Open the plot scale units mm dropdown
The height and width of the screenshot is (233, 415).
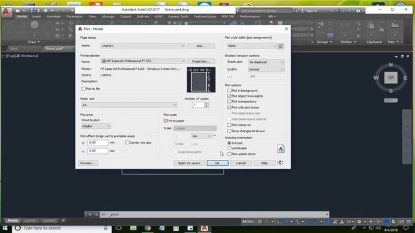click(x=202, y=137)
